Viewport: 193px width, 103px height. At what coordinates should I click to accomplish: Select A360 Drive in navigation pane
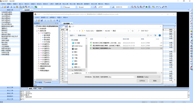[77, 46]
